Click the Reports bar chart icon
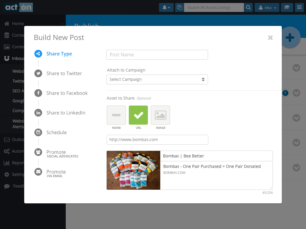Image resolution: width=306 pixels, height=229 pixels. coord(7,163)
